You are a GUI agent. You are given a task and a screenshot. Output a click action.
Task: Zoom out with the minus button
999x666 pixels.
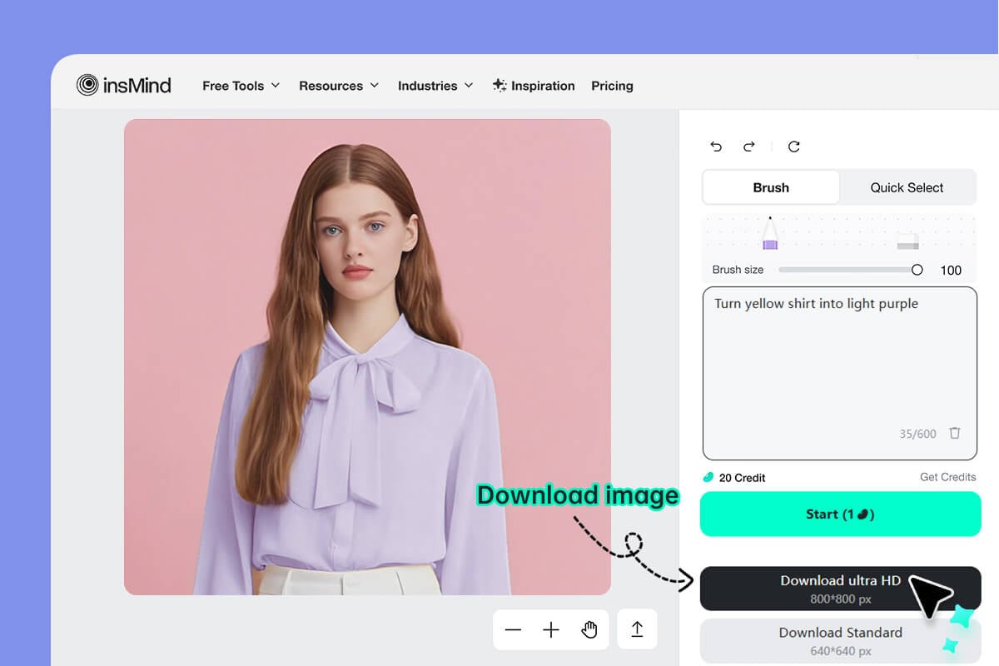coord(513,630)
